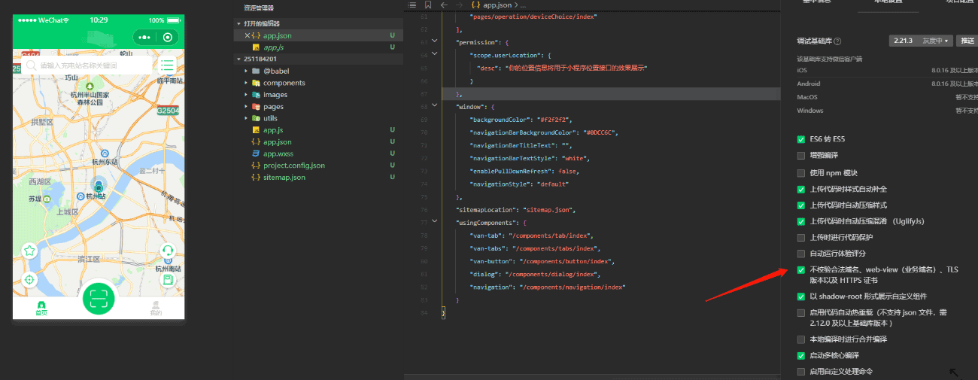The image size is (978, 380).
Task: Enable 使用 npm 模块 checkbox
Action: click(x=801, y=172)
